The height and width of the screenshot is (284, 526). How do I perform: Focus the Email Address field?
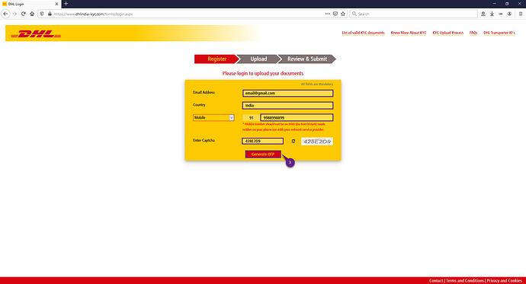pyautogui.click(x=287, y=93)
